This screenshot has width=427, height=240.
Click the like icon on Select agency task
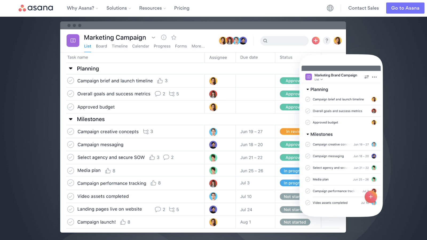tap(152, 157)
